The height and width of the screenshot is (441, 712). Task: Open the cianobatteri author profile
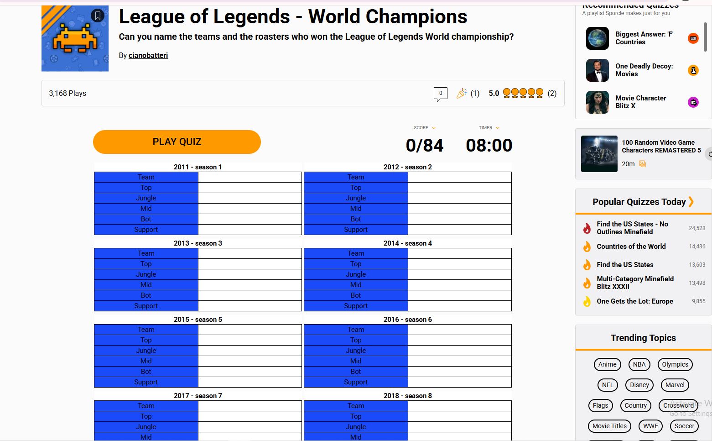(148, 55)
